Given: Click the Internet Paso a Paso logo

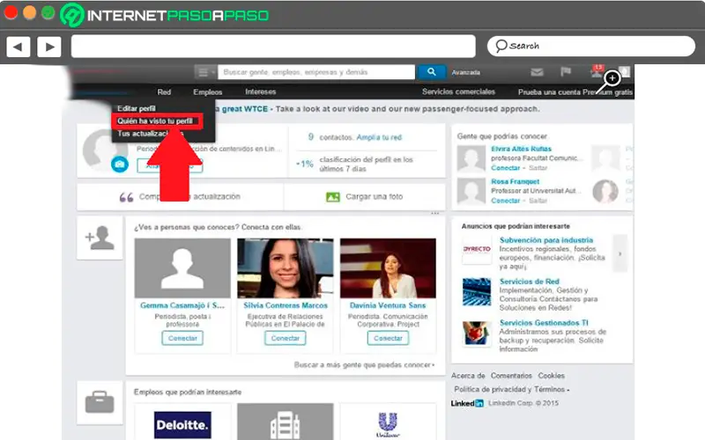Looking at the screenshot, I should [165, 15].
